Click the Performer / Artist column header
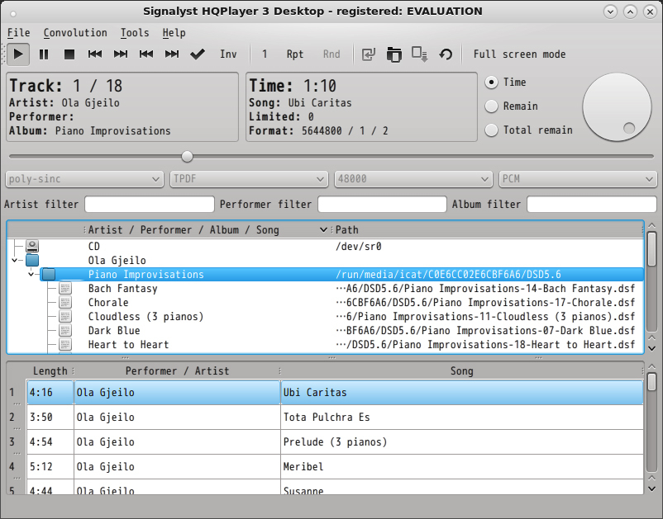This screenshot has width=663, height=519. [177, 371]
